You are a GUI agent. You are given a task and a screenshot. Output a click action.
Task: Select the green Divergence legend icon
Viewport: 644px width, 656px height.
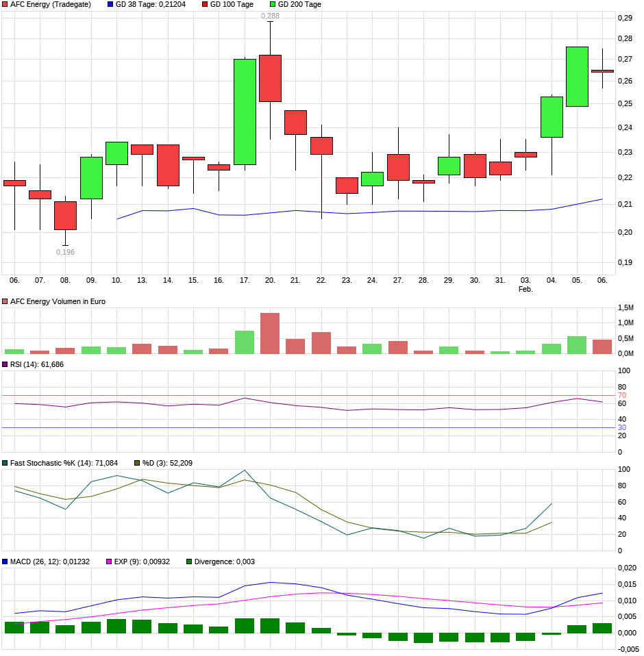tap(190, 560)
